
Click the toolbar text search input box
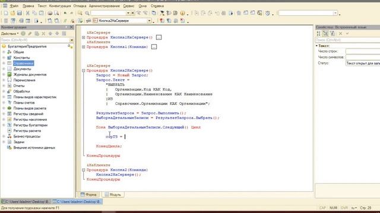coord(108,13)
